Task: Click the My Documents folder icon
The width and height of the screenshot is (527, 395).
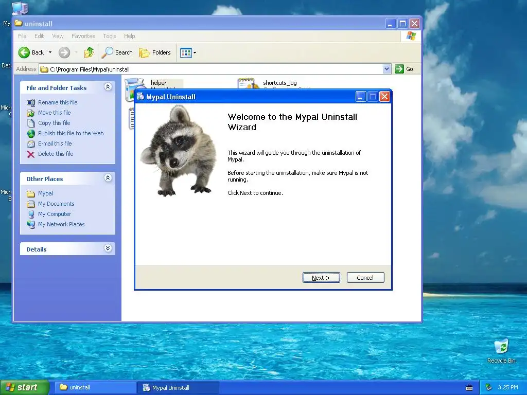Action: (x=31, y=204)
